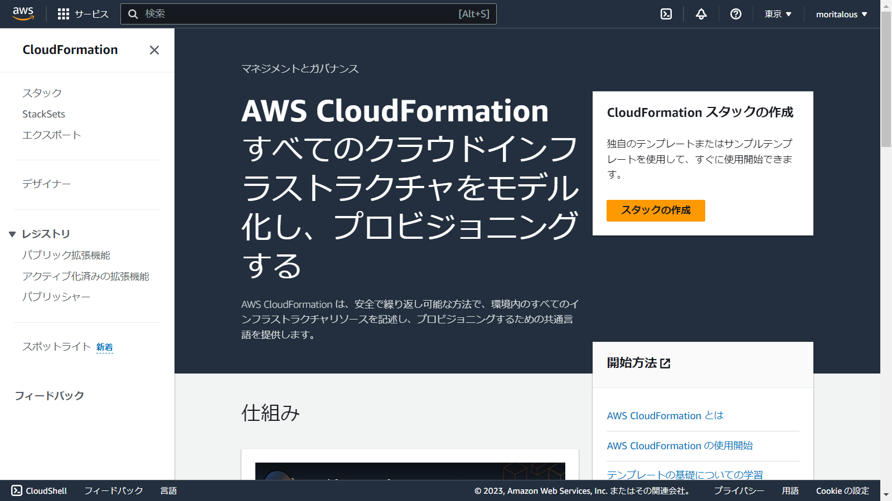
Task: Open デザイナー from the sidebar
Action: (46, 184)
